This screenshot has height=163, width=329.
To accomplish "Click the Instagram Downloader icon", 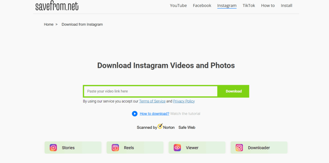I will (x=239, y=148).
